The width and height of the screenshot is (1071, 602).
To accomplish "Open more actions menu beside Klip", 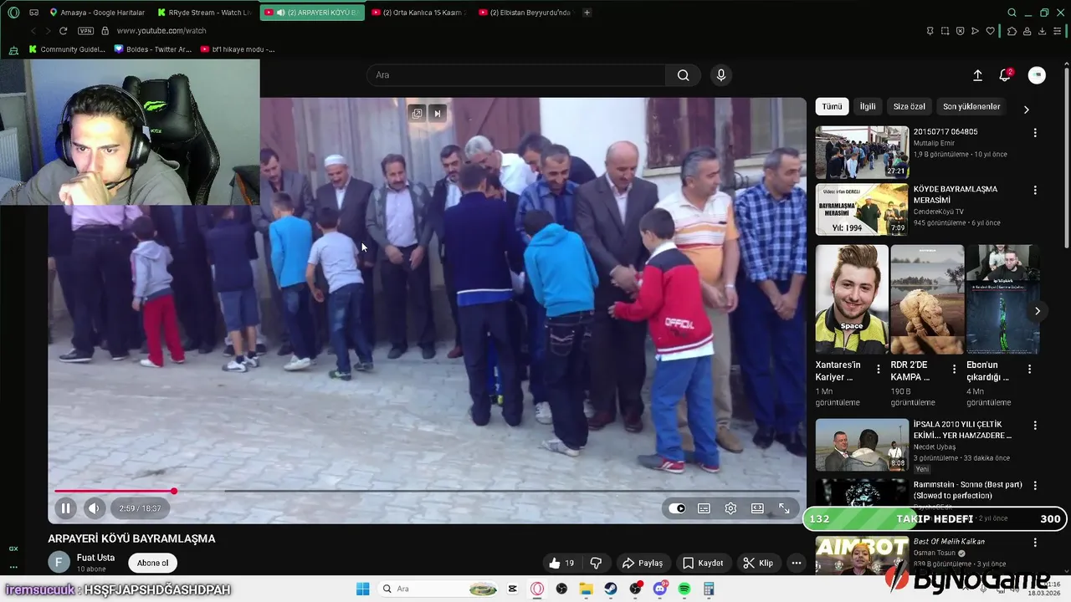I will tap(796, 563).
